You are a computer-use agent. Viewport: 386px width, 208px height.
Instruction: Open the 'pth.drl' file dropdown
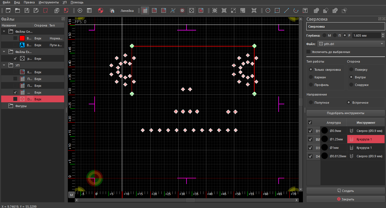351,44
